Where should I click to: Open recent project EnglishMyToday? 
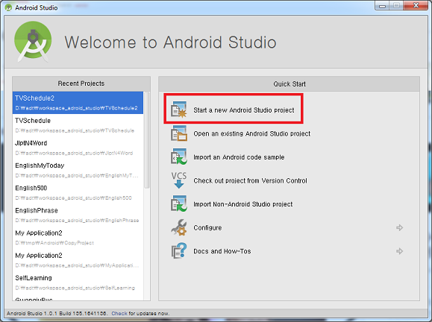78,170
